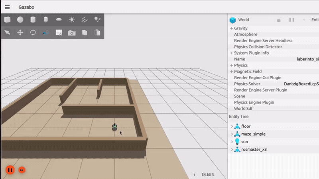The height and width of the screenshot is (179, 319).
Task: Insert a sphere shape
Action: click(x=20, y=19)
